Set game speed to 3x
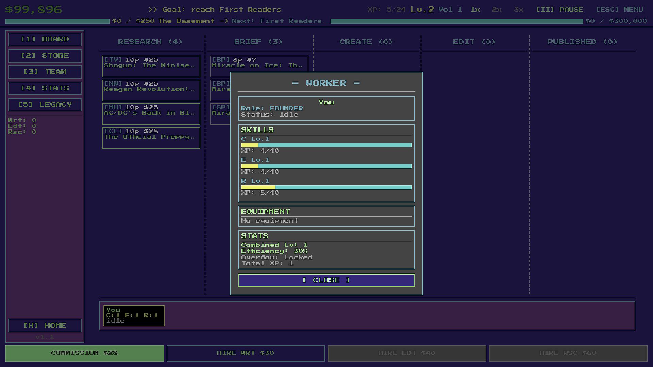 [x=519, y=10]
